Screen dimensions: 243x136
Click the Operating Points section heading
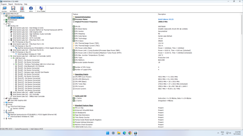tap(82, 74)
